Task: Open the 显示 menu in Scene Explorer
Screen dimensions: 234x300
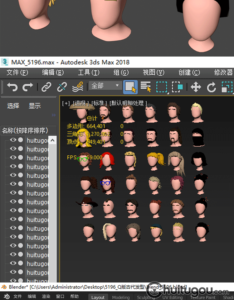Action: coord(35,106)
